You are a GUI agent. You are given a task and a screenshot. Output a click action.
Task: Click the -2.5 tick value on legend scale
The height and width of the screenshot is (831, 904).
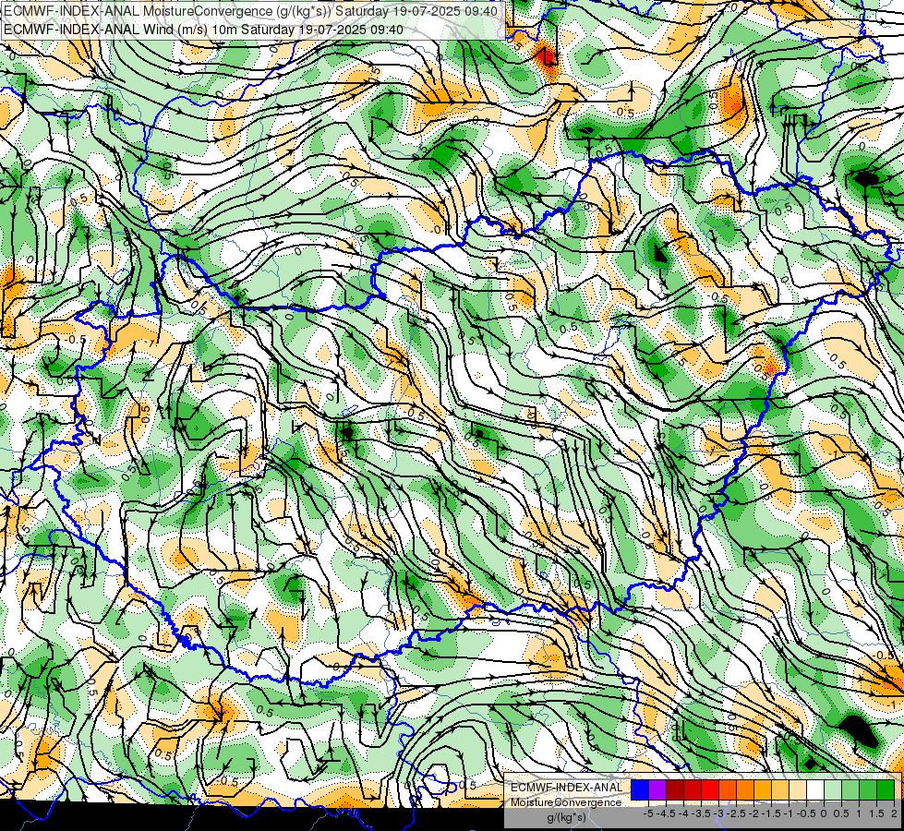736,813
